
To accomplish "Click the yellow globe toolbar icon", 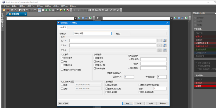I will [61, 10].
